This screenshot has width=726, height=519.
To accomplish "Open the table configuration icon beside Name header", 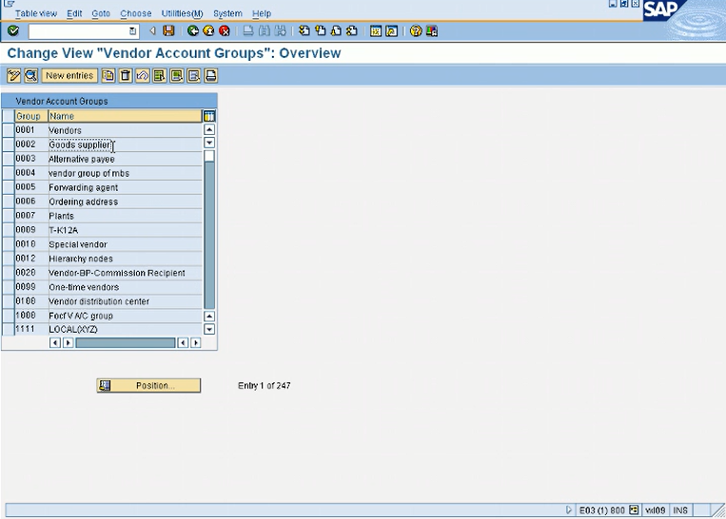I will click(x=209, y=116).
